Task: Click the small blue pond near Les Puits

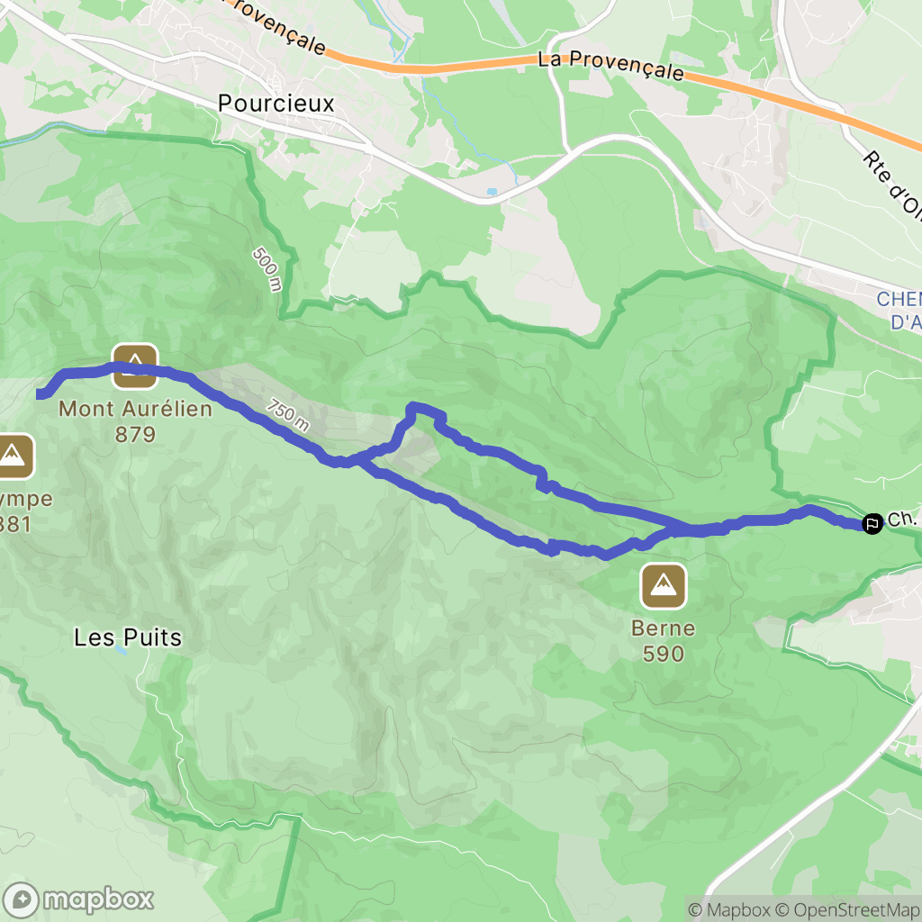Action: (x=120, y=650)
